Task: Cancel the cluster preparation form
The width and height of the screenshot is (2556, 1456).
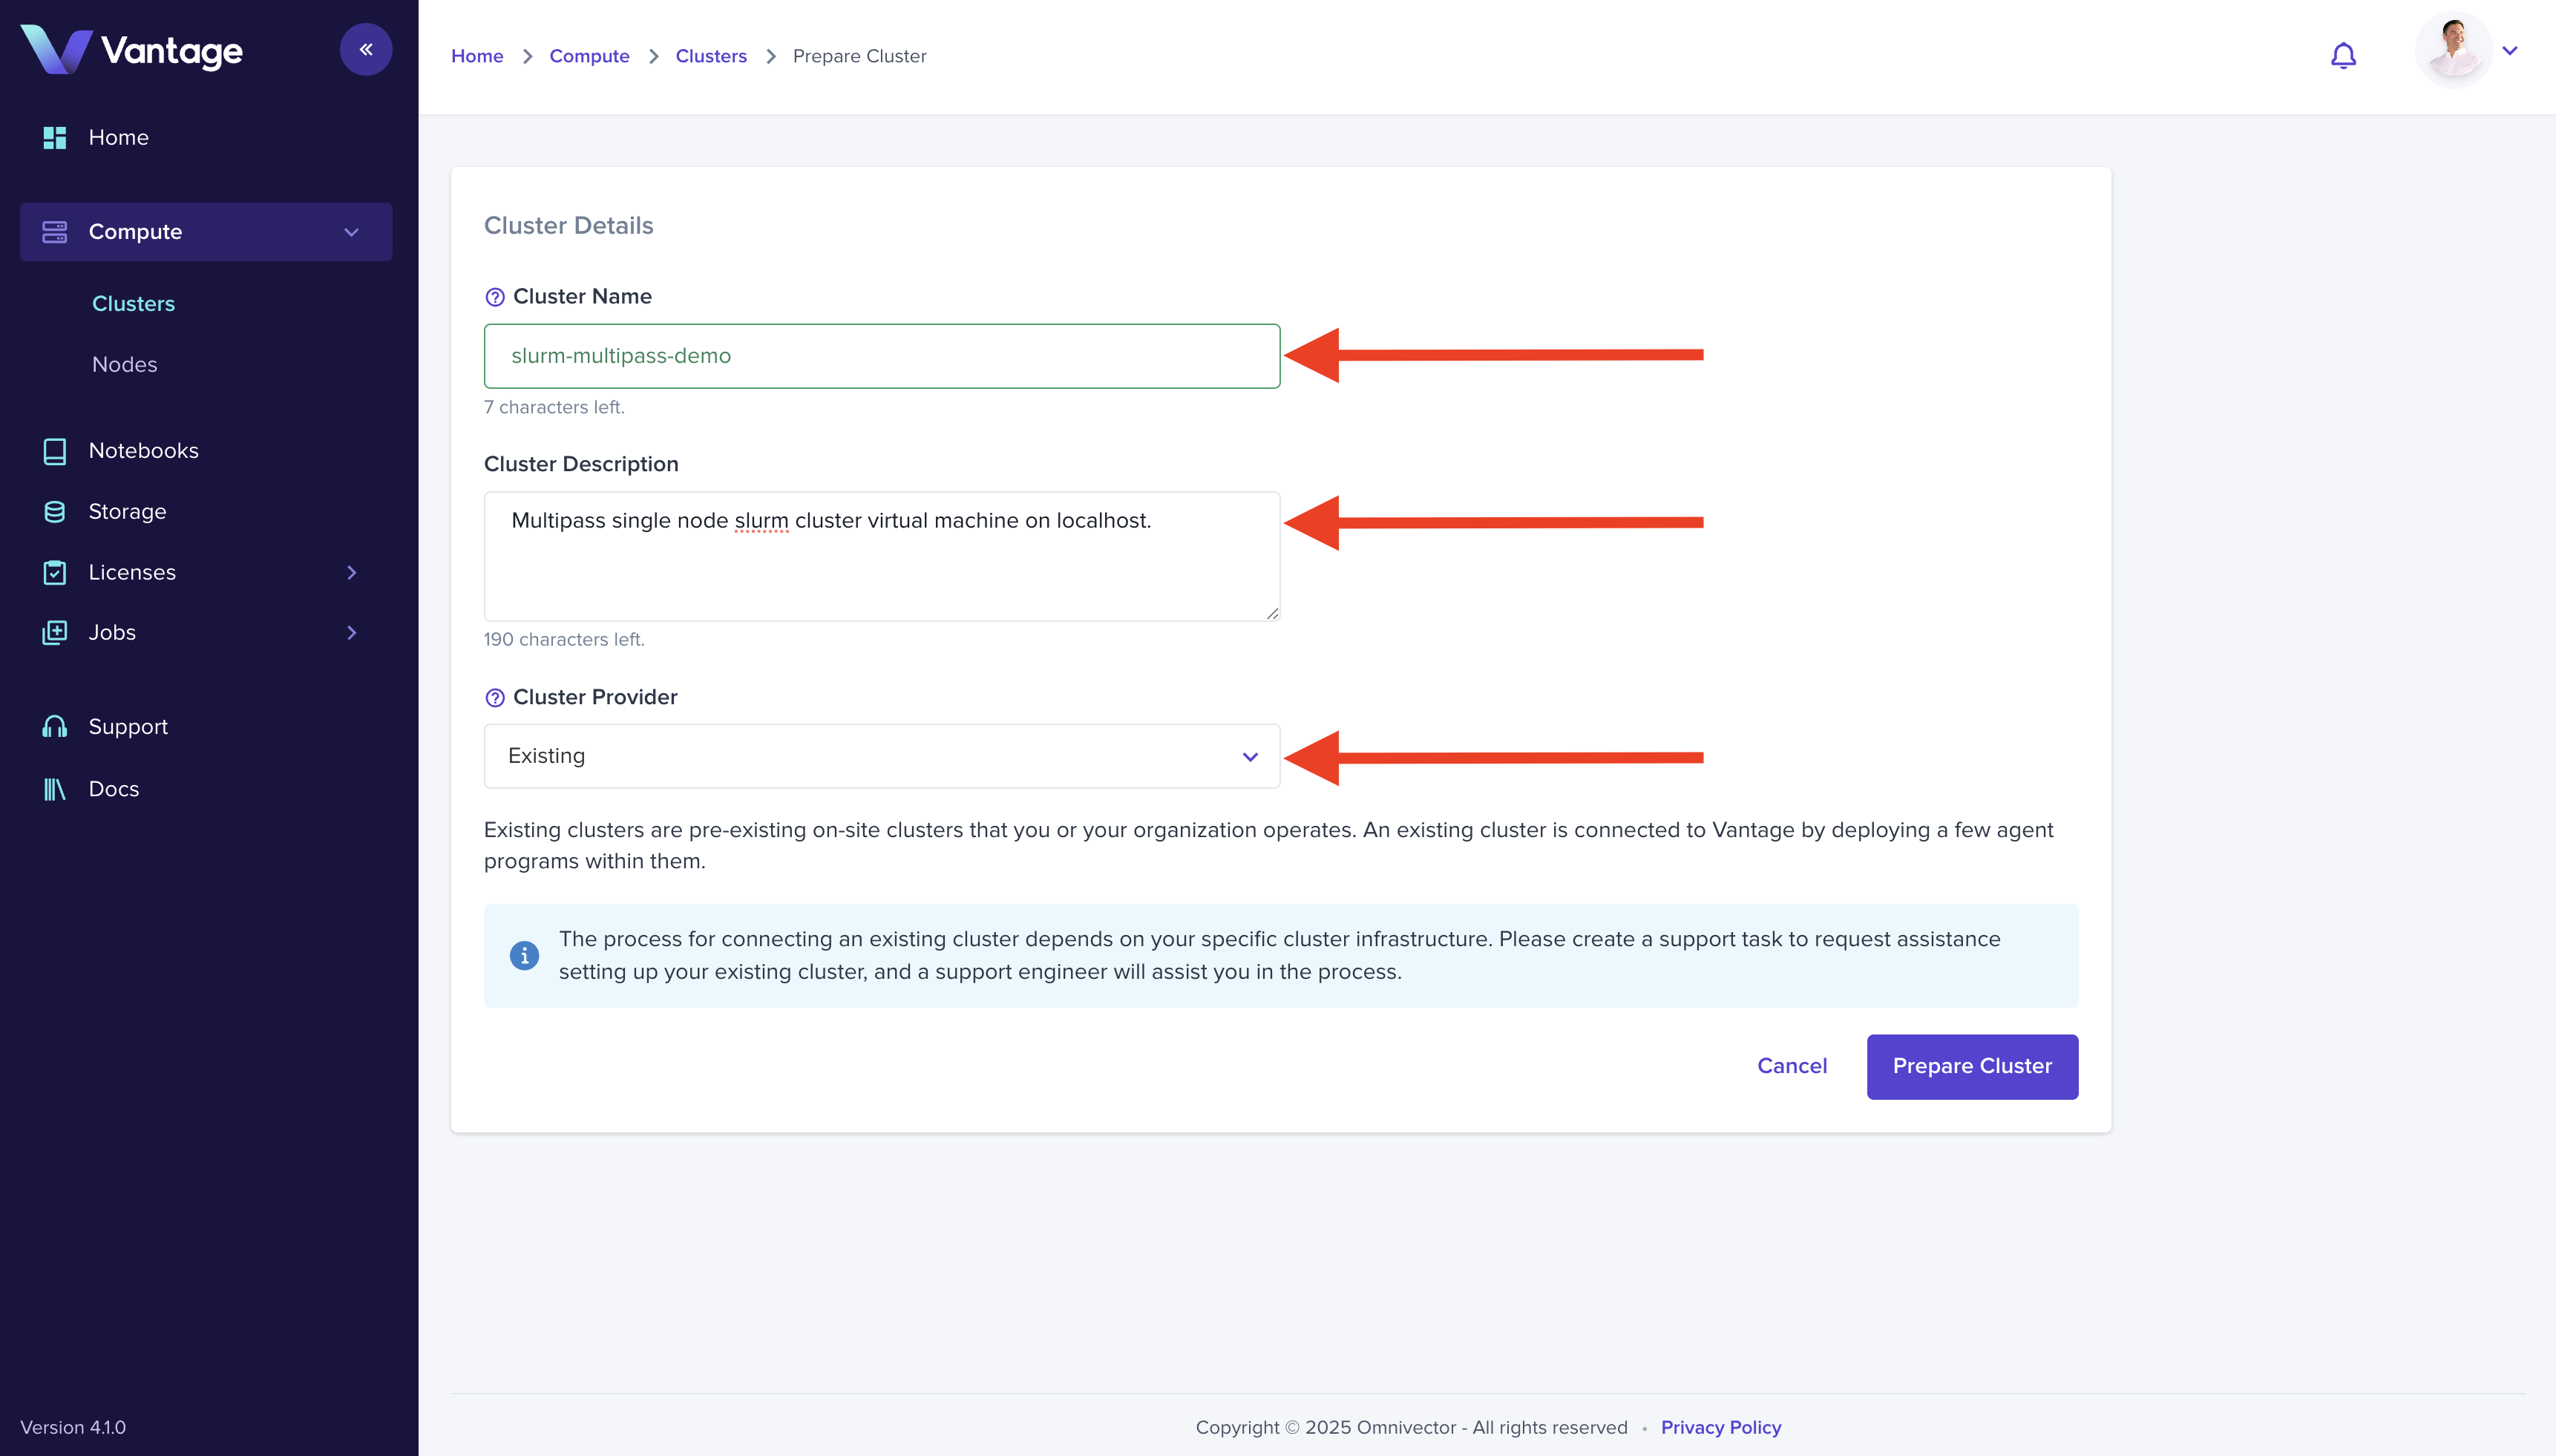Action: click(x=1791, y=1066)
